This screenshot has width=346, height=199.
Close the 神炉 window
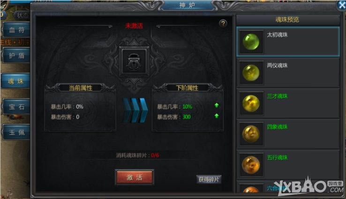[341, 5]
